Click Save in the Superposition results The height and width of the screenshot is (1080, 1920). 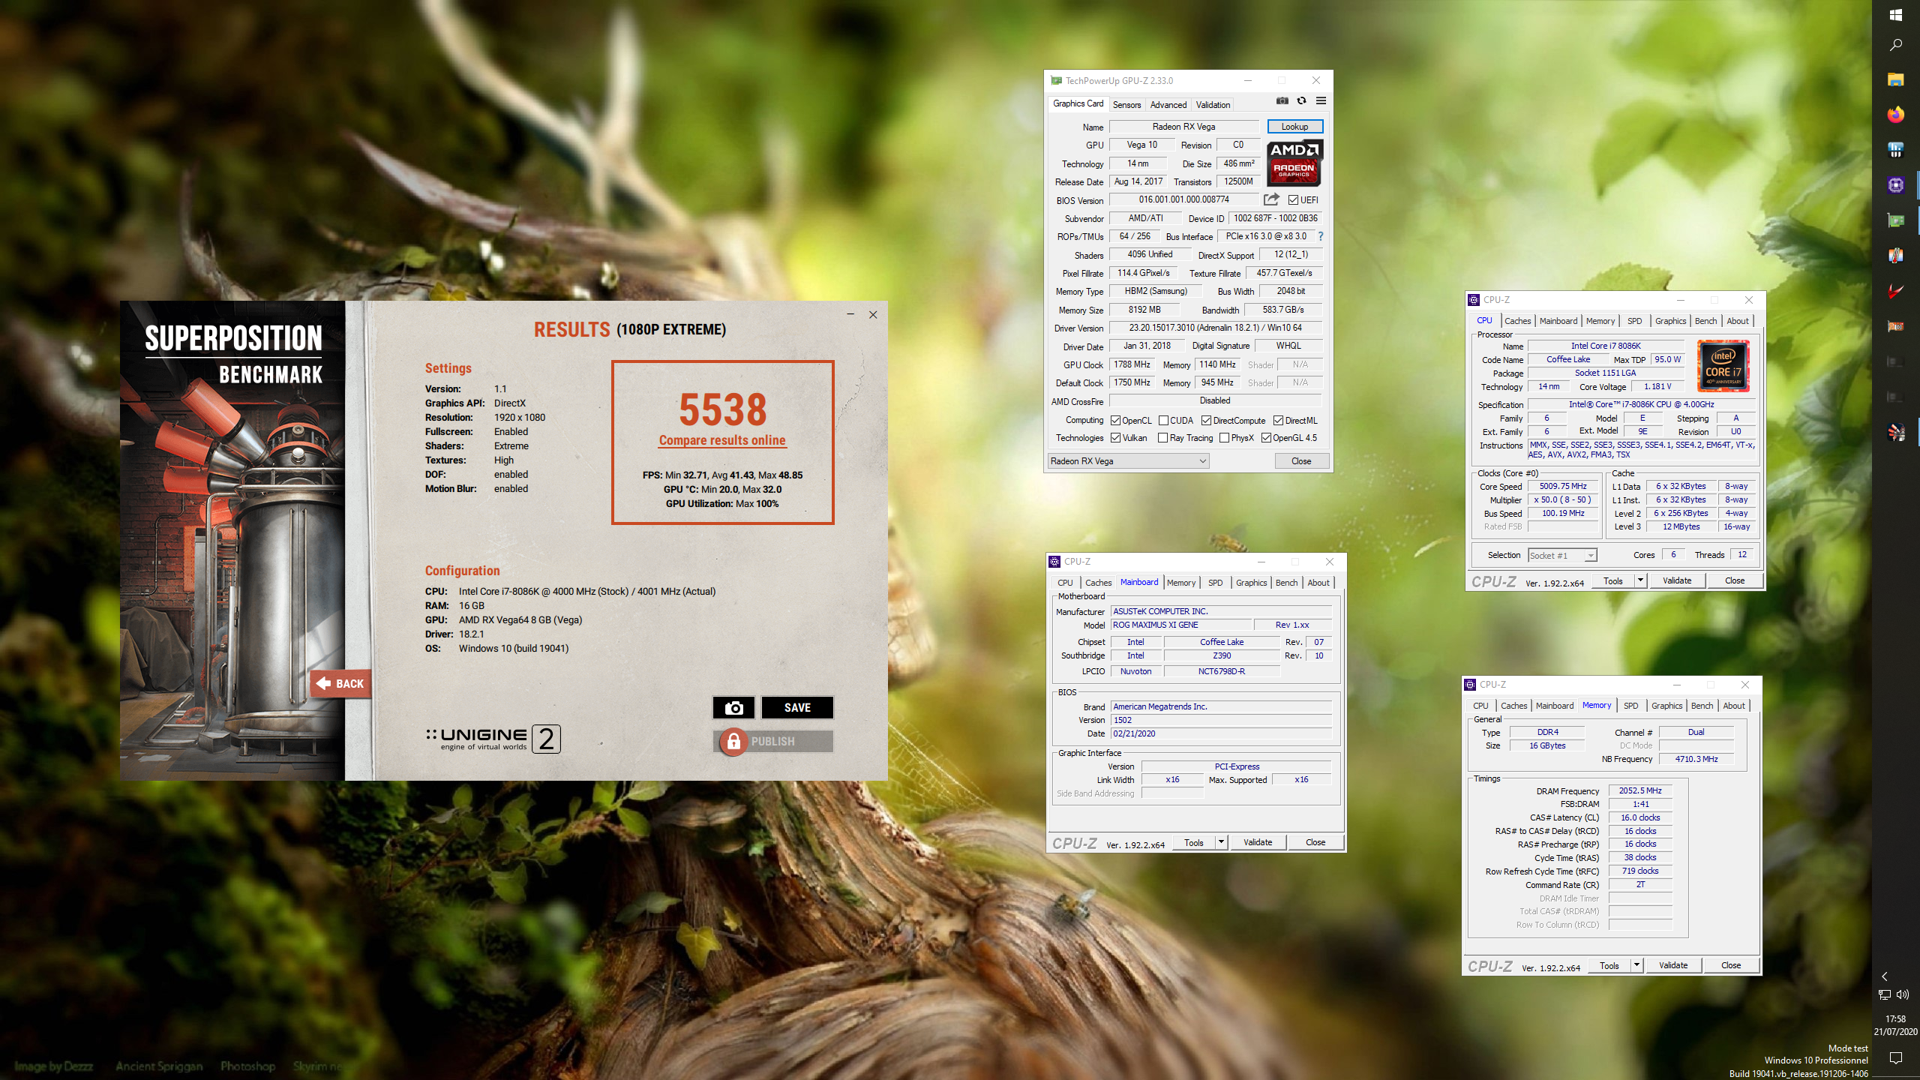click(797, 707)
